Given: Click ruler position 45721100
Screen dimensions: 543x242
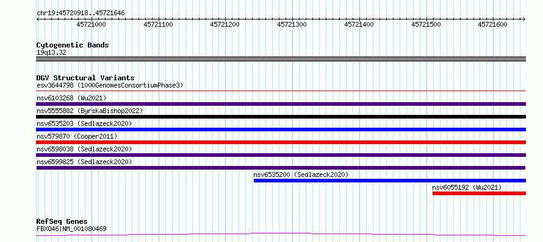Looking at the screenshot, I should tap(158, 24).
